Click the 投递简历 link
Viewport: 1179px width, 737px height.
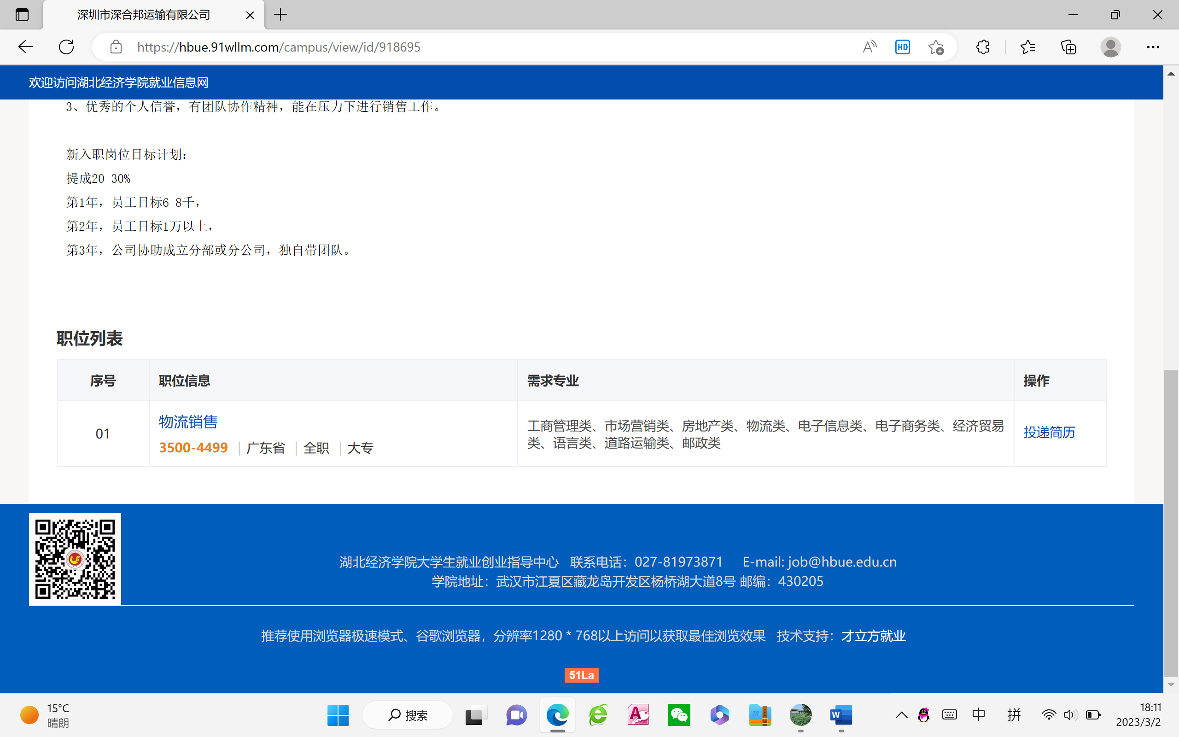click(1049, 433)
